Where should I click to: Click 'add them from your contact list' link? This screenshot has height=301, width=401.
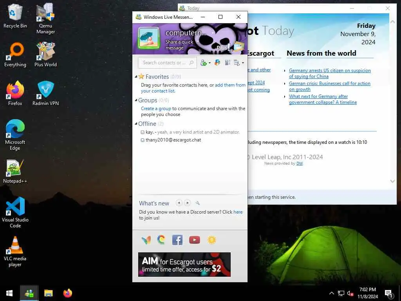193,88
